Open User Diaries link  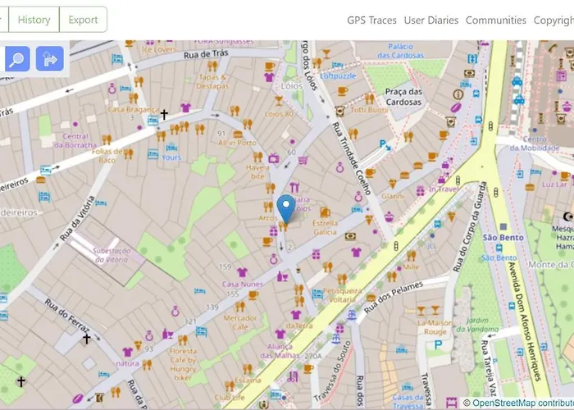430,20
